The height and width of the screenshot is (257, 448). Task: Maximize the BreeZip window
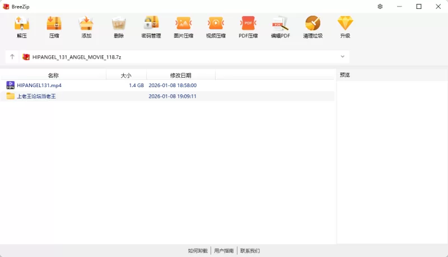pos(419,7)
